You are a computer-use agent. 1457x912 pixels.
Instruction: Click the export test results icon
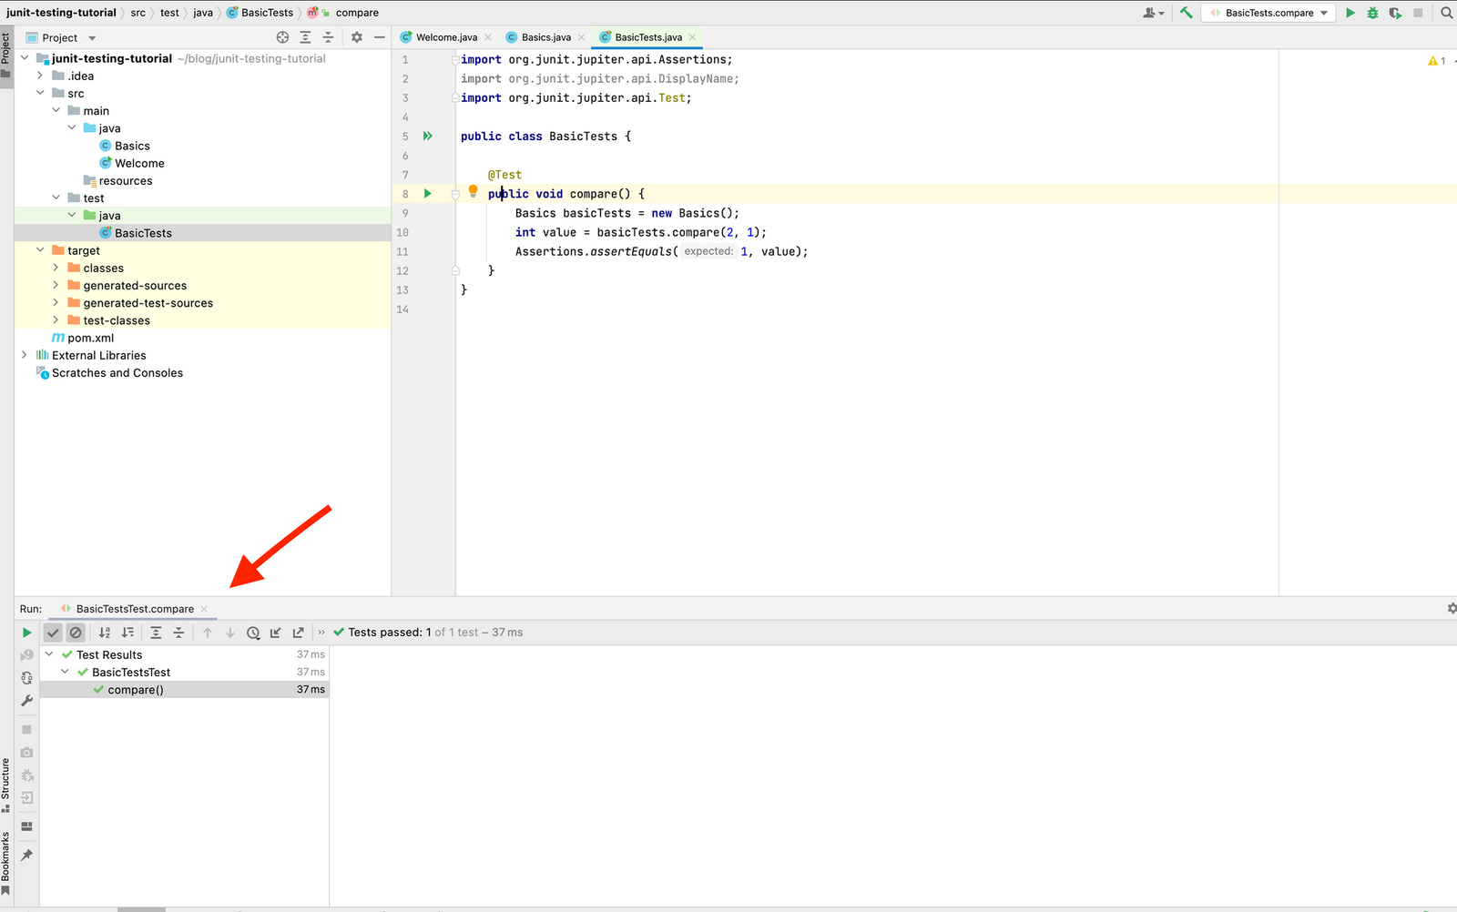(x=298, y=633)
